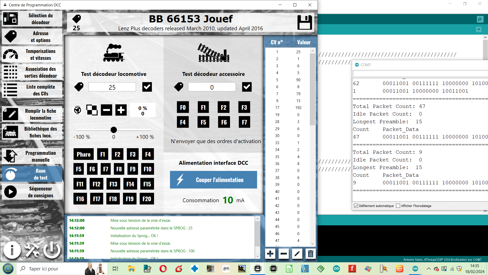
Task: Click the speed slider handle
Action: point(114,130)
